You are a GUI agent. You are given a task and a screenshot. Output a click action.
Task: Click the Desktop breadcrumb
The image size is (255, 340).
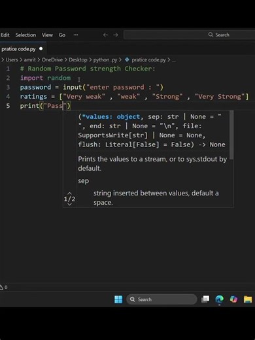[78, 59]
